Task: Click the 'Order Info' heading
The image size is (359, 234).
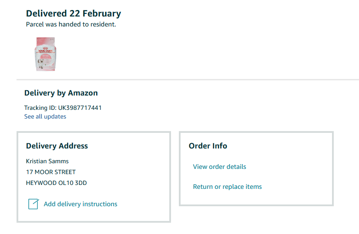Action: coord(208,146)
